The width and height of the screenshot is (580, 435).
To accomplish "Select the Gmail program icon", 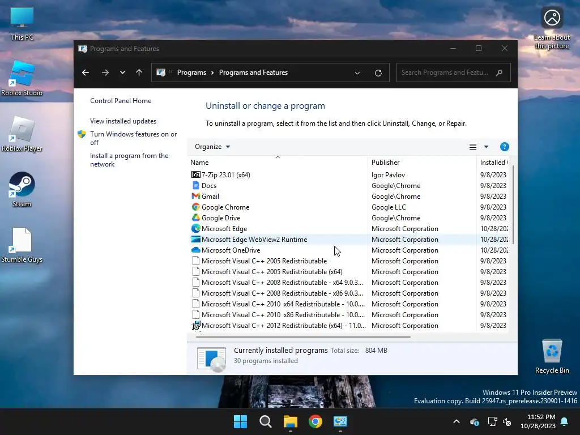I will coord(195,196).
